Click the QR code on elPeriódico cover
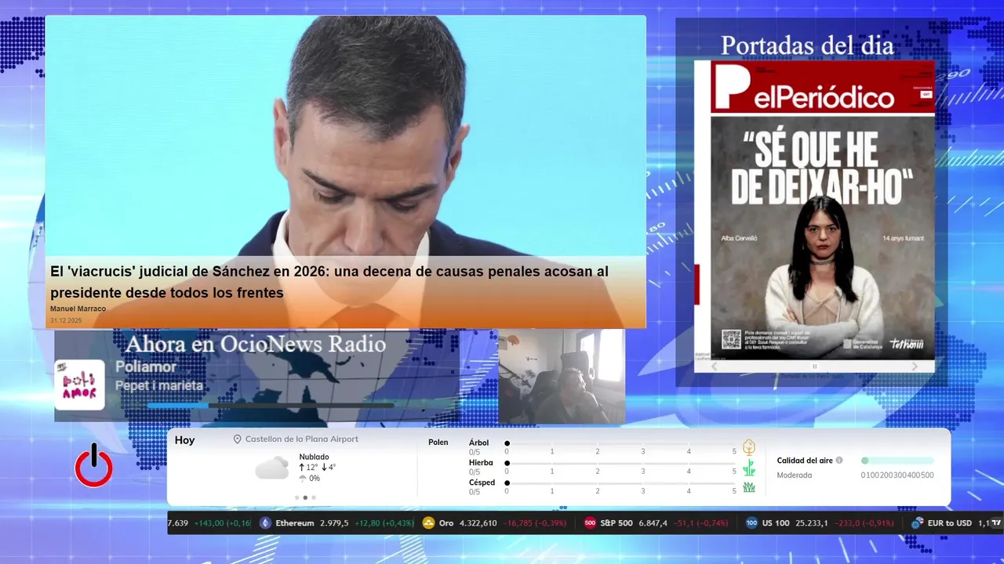1004x564 pixels. pos(731,339)
